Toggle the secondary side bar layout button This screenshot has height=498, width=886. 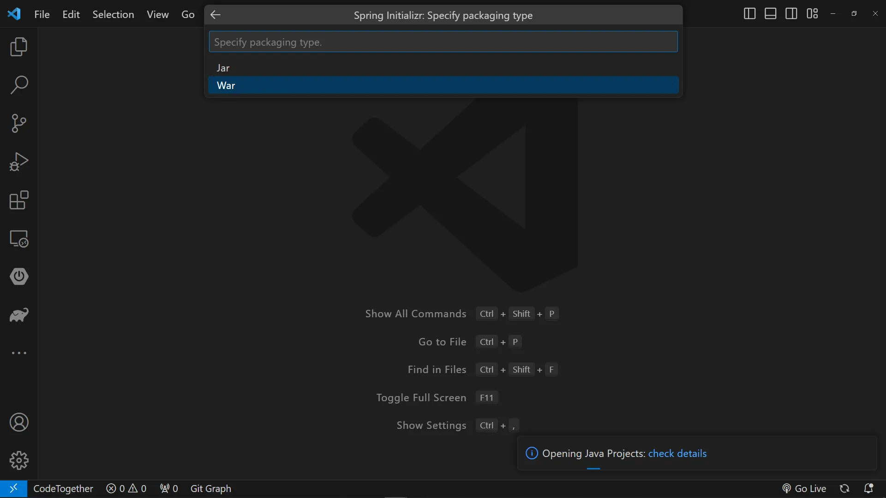[x=791, y=14]
